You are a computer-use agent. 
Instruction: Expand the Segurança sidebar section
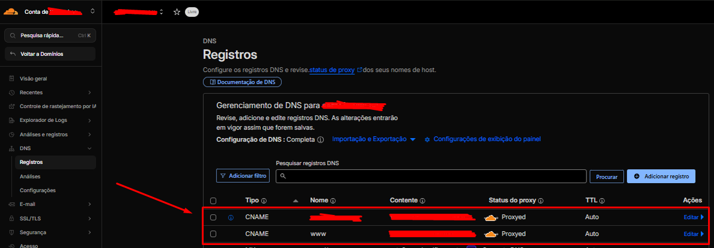click(x=90, y=232)
